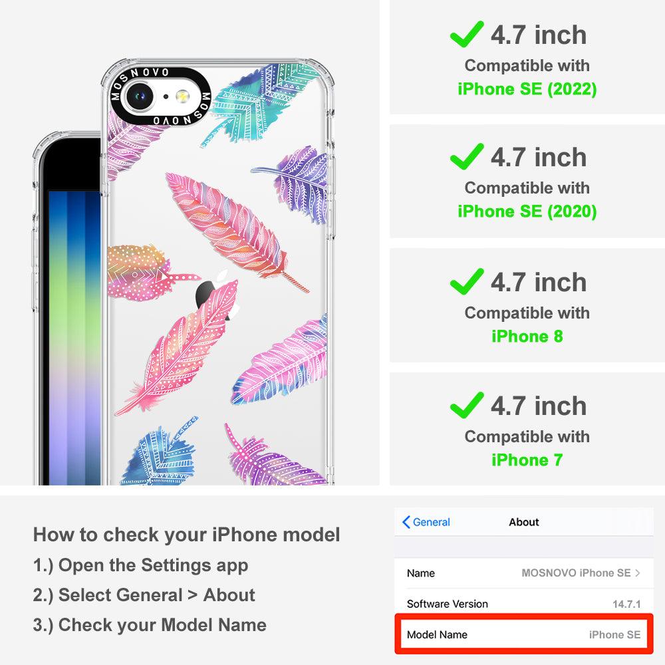Click the green checkmark beside iPhone SE (2022)
The image size is (665, 665).
pyautogui.click(x=467, y=34)
